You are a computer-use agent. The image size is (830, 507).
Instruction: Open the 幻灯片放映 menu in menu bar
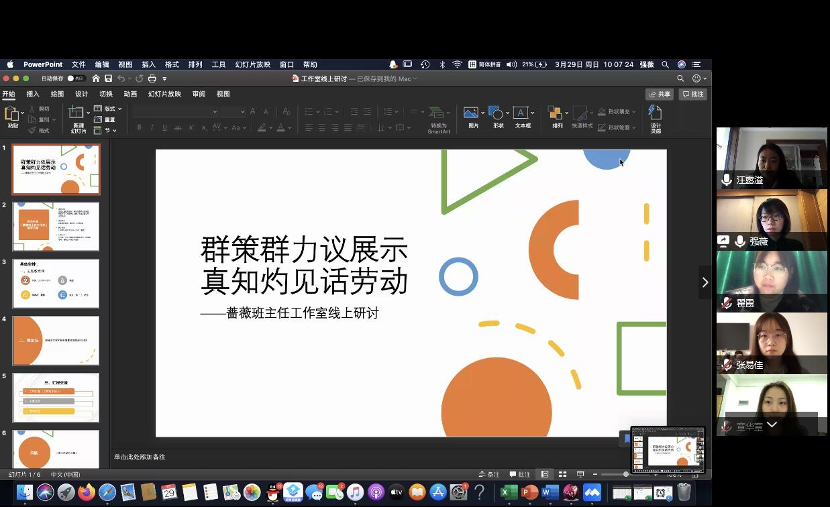252,64
